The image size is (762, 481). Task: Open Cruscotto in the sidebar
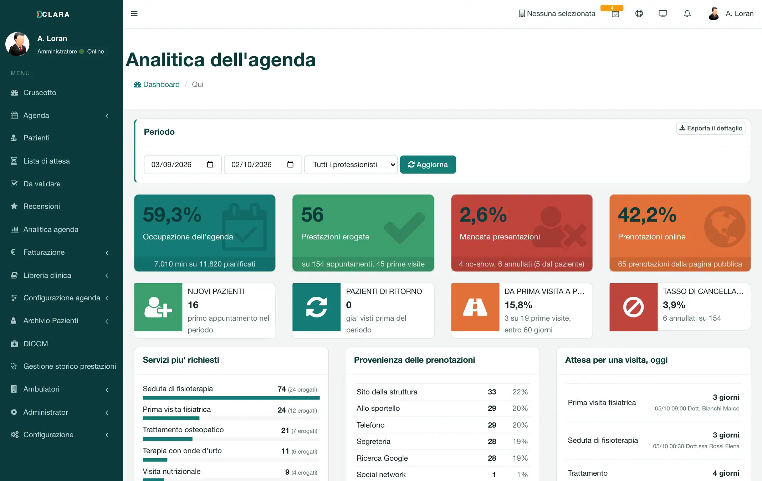61,93
